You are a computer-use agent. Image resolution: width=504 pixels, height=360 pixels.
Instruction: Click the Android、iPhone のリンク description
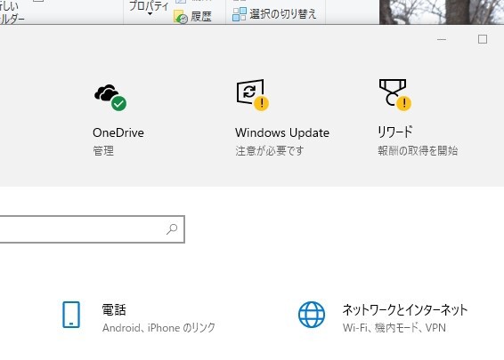[x=159, y=328]
